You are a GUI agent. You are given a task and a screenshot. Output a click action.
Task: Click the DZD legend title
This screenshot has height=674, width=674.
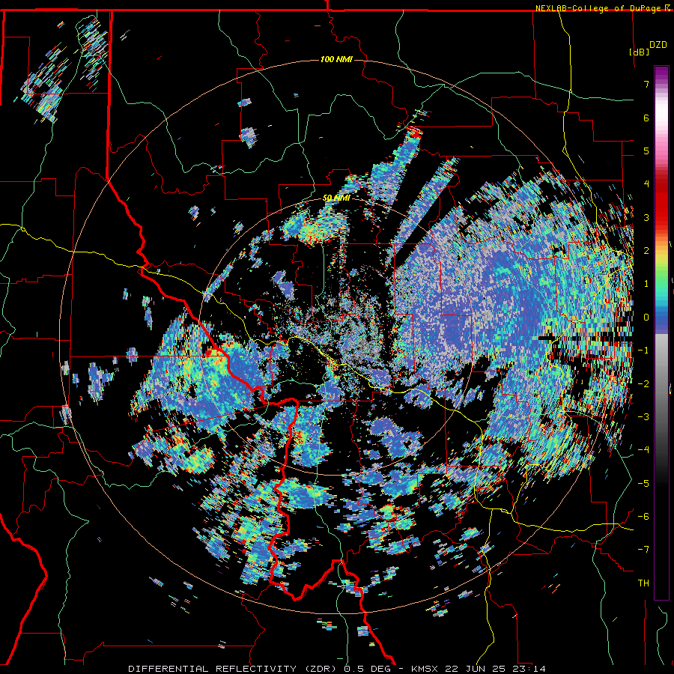tap(658, 45)
